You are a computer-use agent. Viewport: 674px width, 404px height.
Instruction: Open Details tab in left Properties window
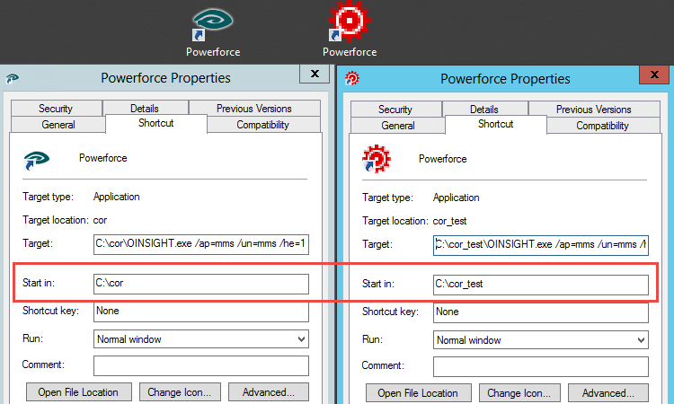146,109
